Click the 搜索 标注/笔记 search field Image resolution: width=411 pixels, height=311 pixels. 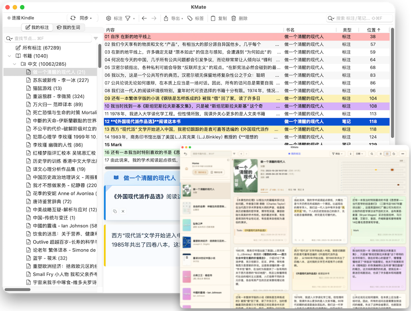(359, 18)
